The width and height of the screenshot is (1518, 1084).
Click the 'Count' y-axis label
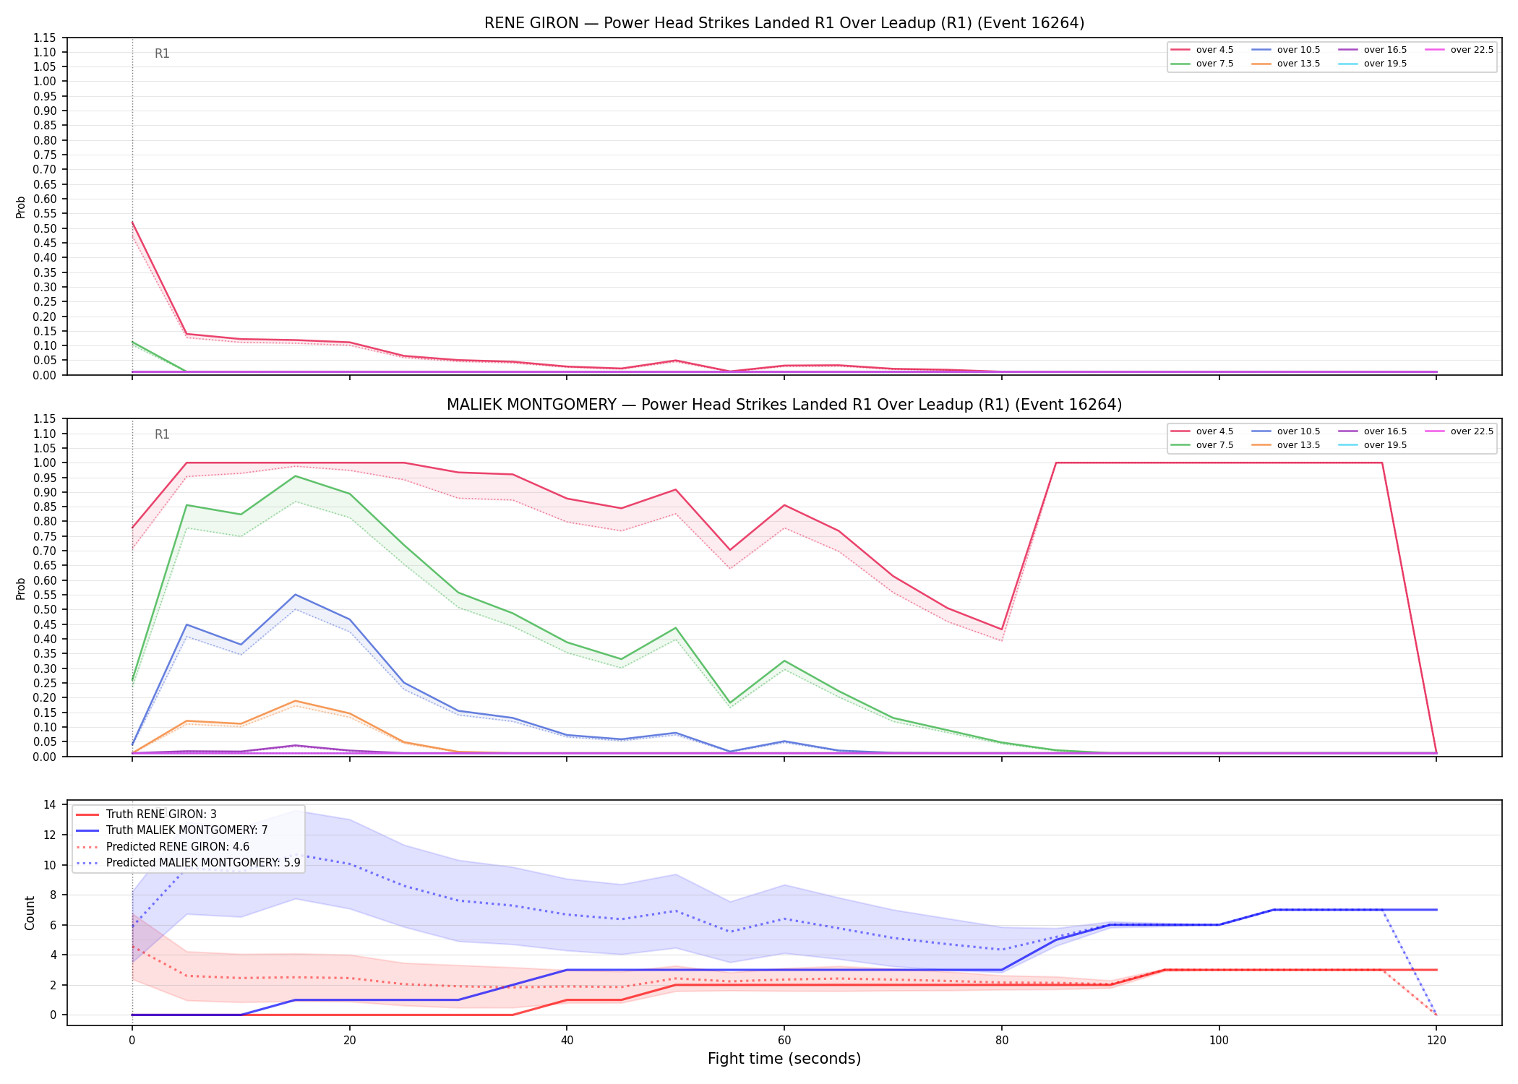pos(30,913)
